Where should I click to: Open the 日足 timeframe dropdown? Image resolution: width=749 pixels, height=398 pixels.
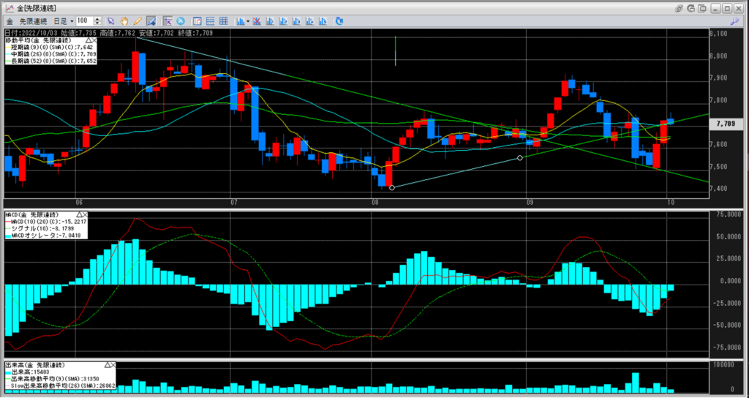[64, 21]
